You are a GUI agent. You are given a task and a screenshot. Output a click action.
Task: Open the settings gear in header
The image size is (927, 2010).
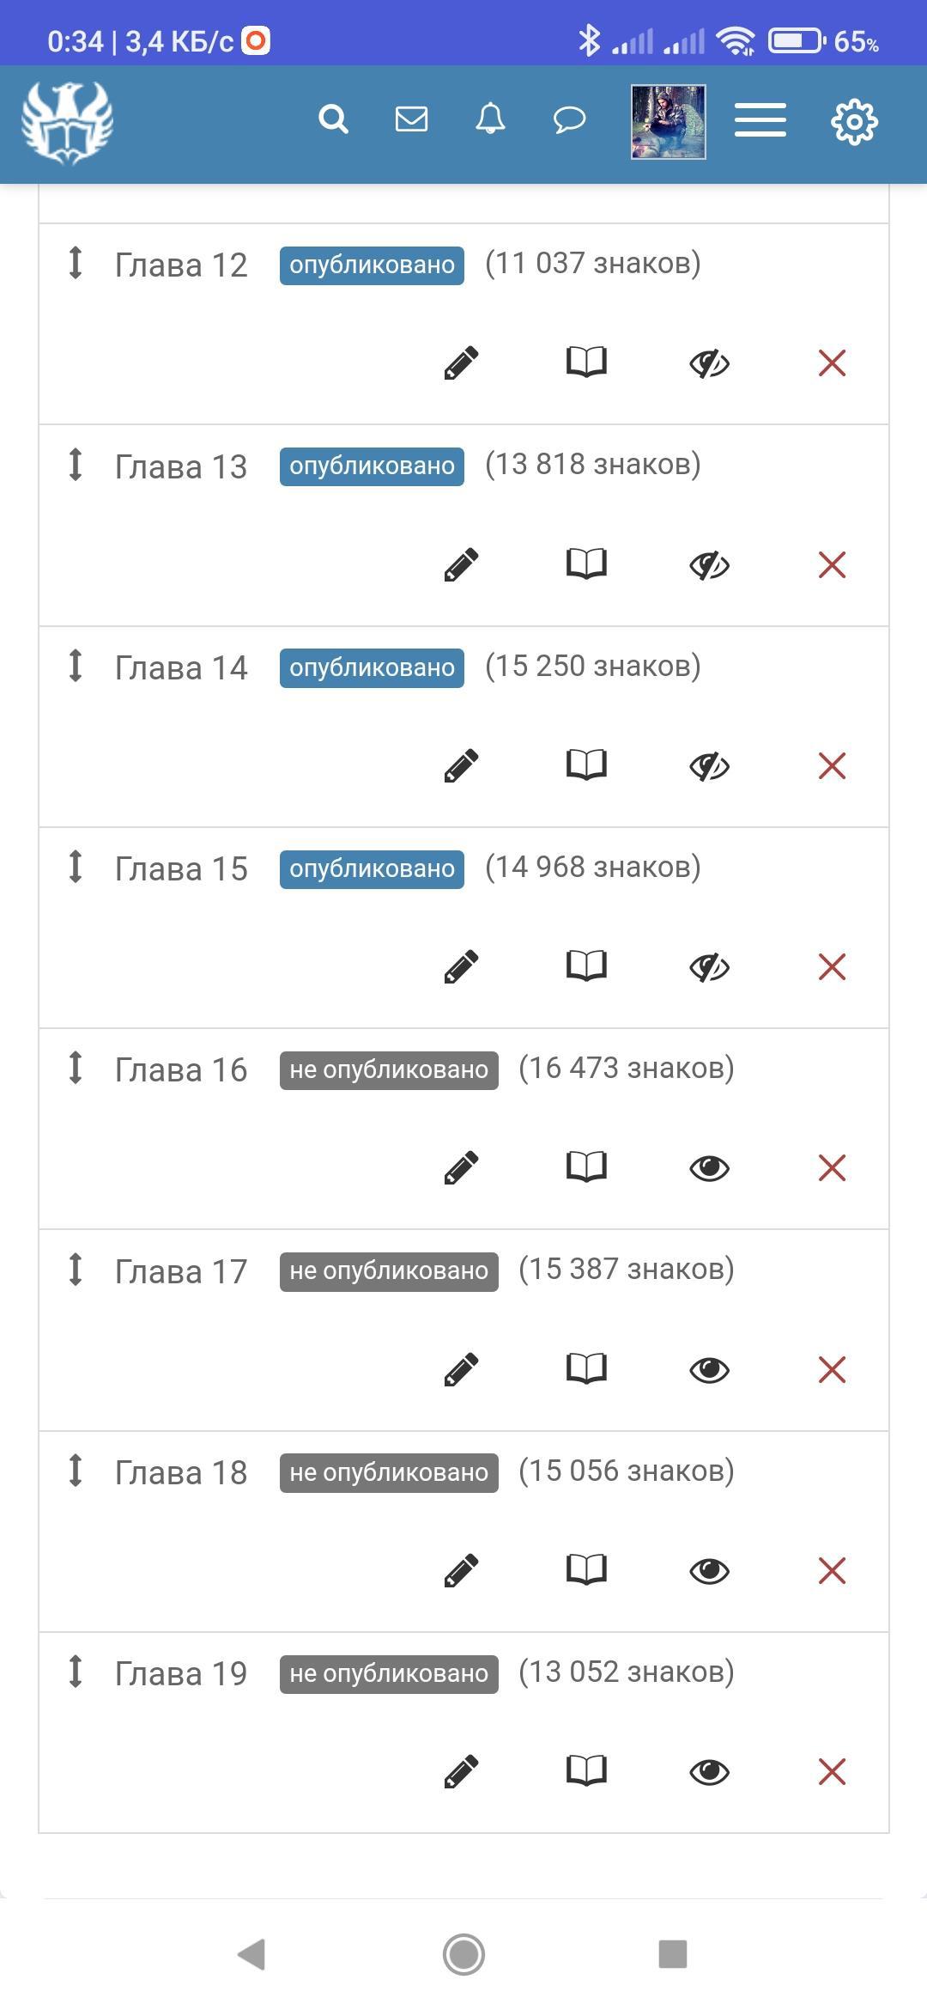[854, 121]
